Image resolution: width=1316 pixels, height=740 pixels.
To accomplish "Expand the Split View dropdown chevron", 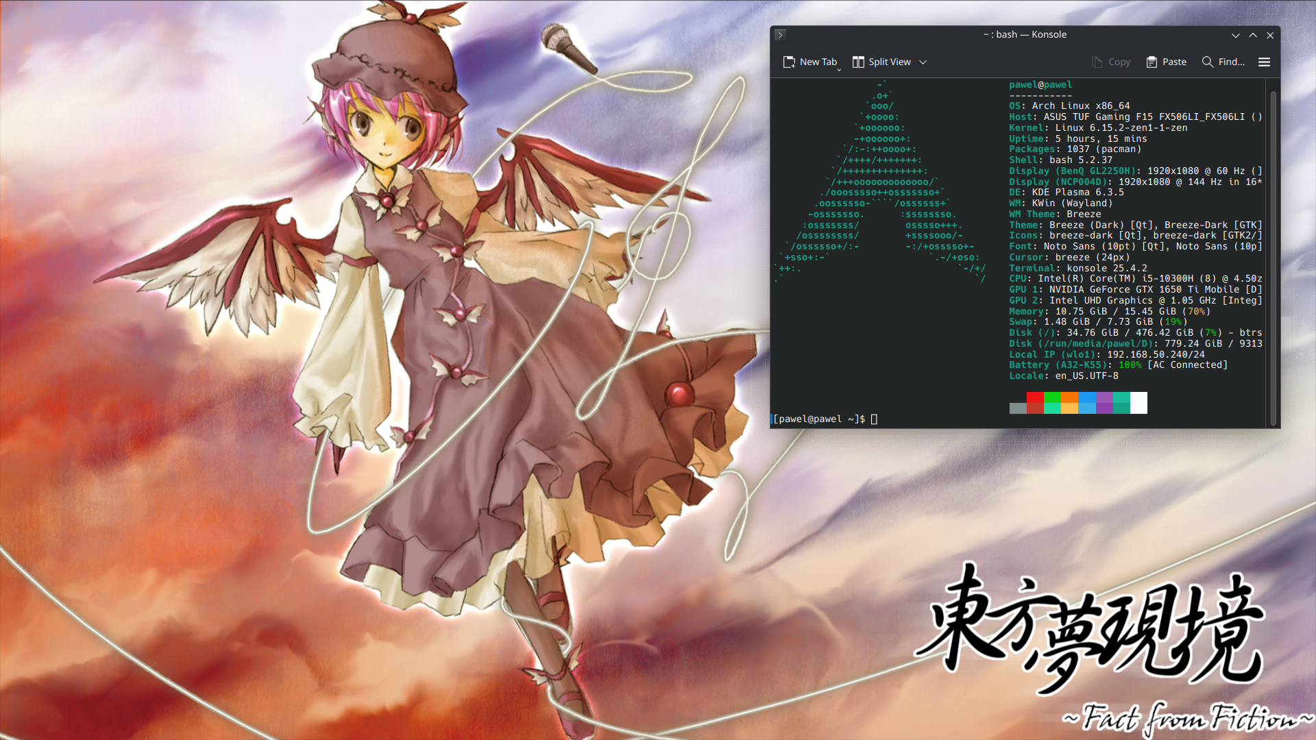I will [x=923, y=62].
